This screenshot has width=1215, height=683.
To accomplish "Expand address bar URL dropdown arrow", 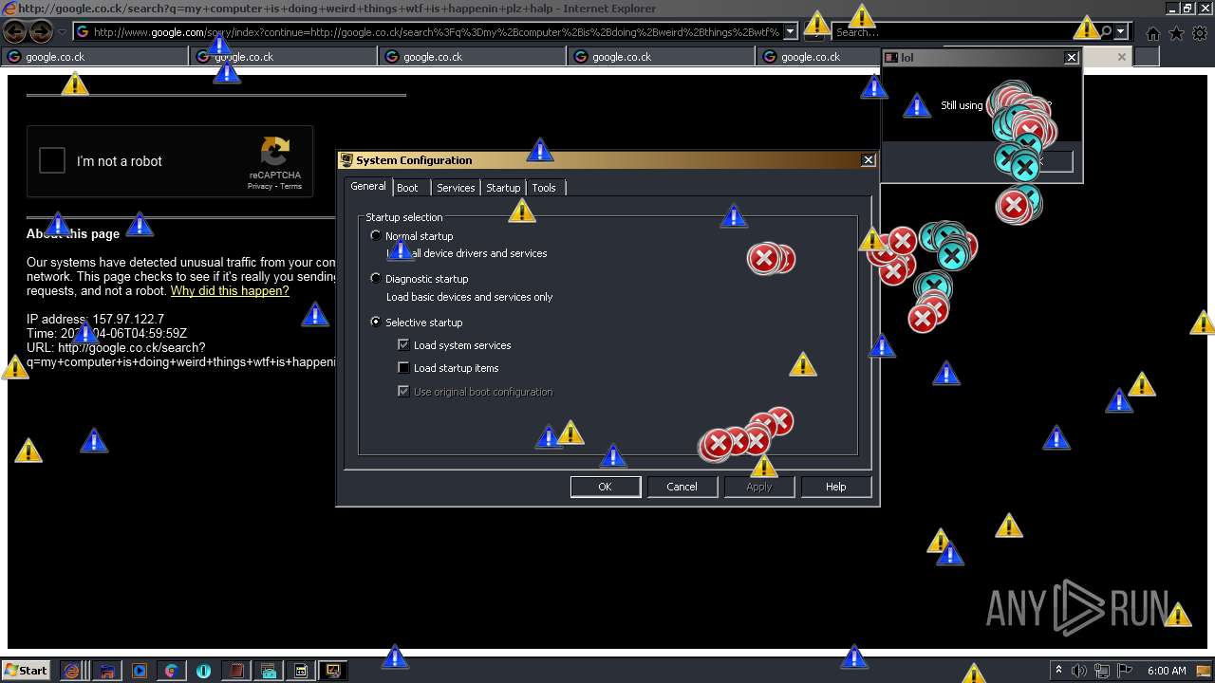I will coord(791,32).
